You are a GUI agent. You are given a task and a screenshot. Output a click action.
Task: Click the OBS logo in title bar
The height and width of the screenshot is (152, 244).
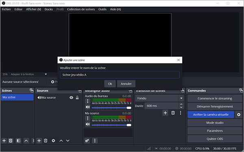click(x=3, y=3)
